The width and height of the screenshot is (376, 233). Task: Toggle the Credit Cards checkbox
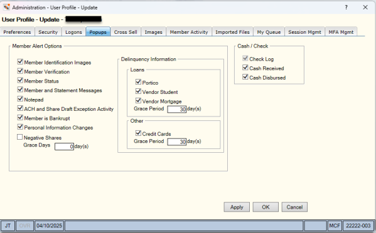click(x=138, y=133)
